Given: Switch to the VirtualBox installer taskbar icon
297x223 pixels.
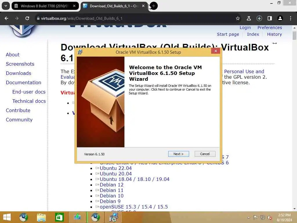Looking at the screenshot, I should pyautogui.click(x=113, y=217).
